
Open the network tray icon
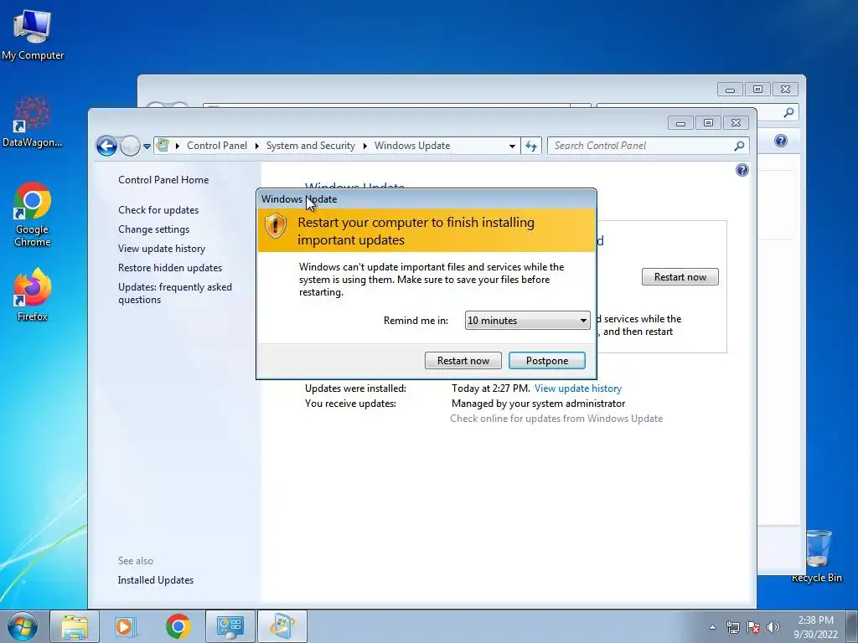732,628
